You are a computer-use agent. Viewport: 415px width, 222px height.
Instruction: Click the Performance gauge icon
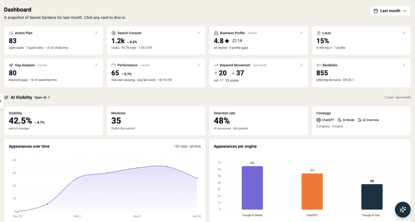[x=114, y=65]
